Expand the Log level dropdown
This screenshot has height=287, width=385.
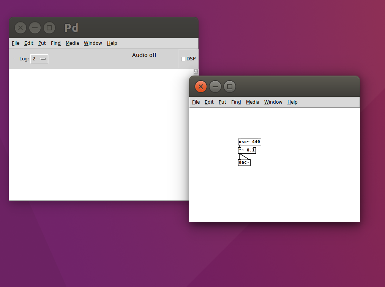tap(39, 59)
